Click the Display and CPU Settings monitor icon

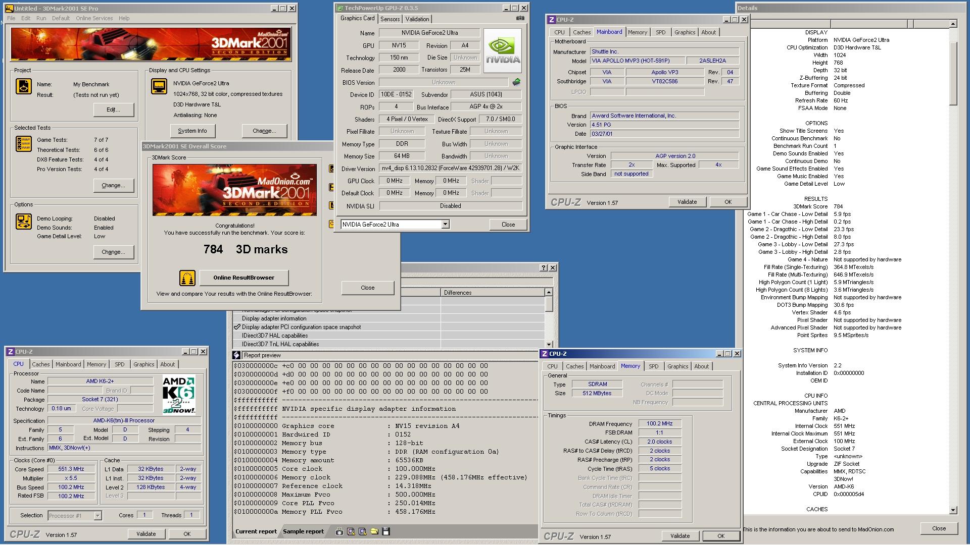[x=159, y=86]
